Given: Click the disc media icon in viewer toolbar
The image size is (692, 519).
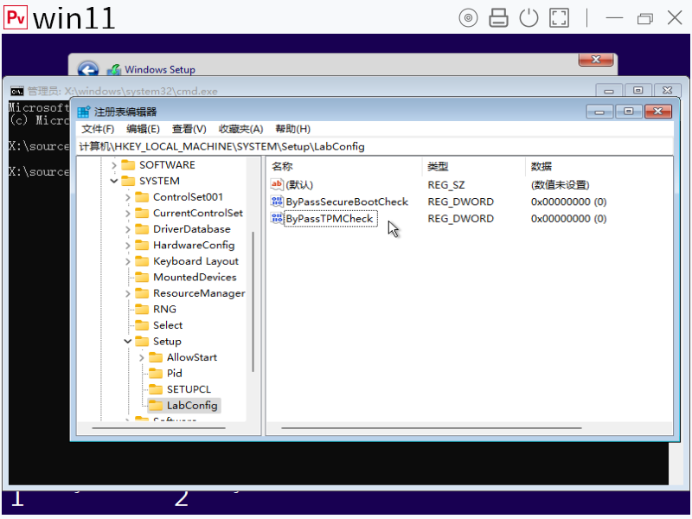Looking at the screenshot, I should click(468, 18).
